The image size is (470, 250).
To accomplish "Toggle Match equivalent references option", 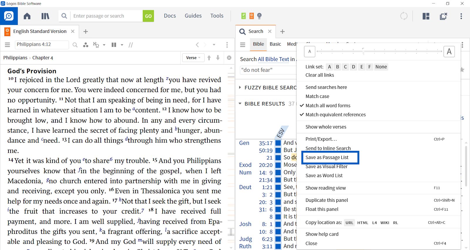I will click(x=335, y=114).
